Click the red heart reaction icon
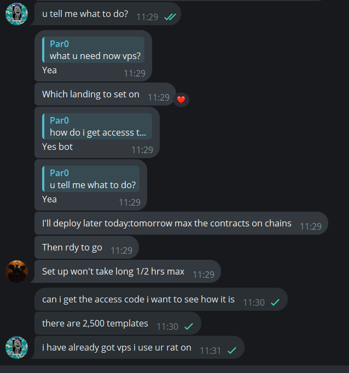The height and width of the screenshot is (373, 349). pos(181,100)
